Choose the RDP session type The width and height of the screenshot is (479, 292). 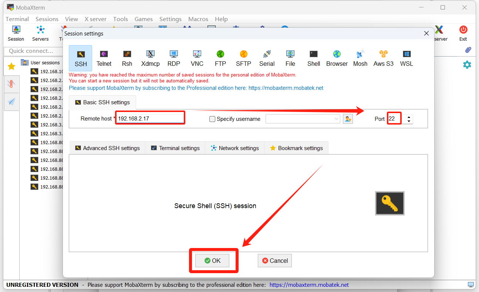pos(173,58)
